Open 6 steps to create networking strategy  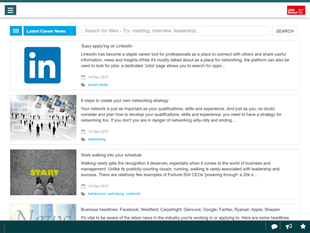point(125,100)
